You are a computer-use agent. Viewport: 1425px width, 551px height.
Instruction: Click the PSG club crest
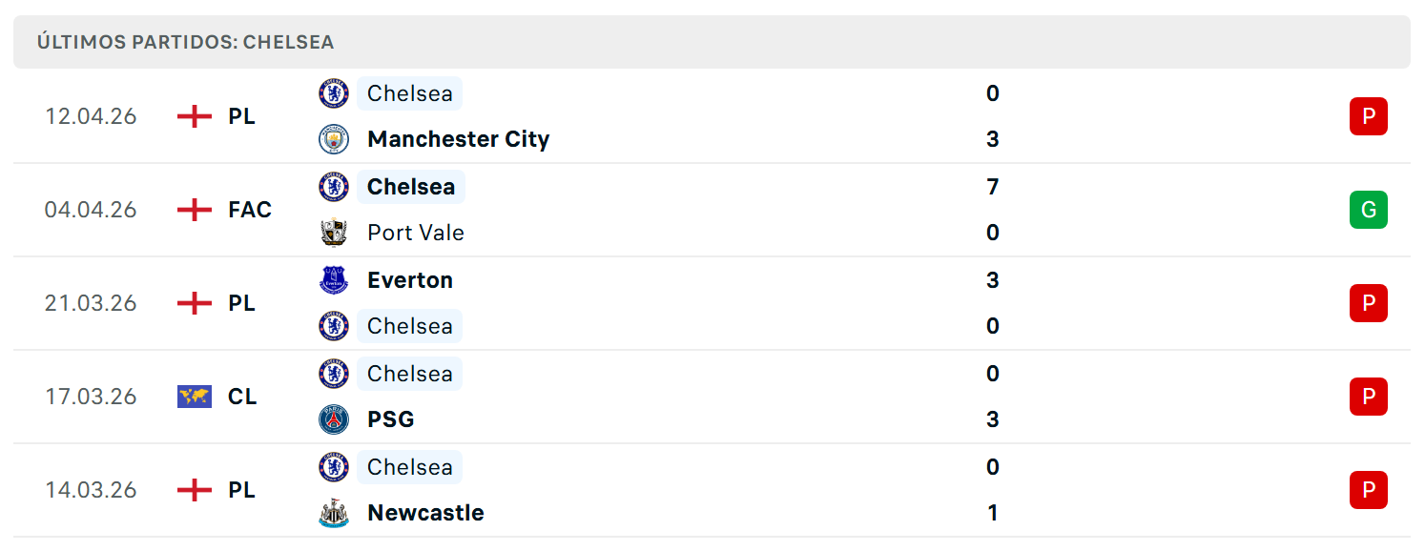click(334, 419)
